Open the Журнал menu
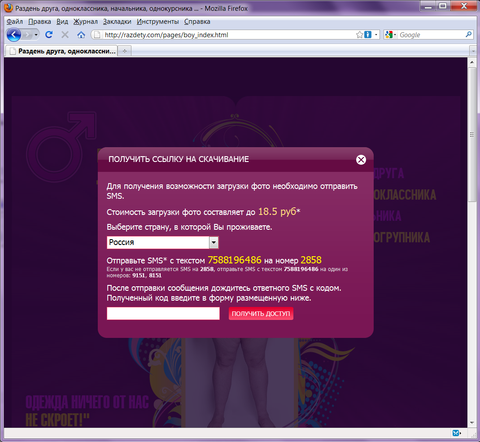 point(85,22)
